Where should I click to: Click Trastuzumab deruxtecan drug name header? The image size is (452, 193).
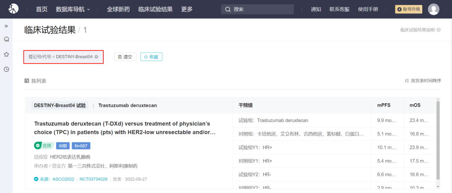point(128,105)
